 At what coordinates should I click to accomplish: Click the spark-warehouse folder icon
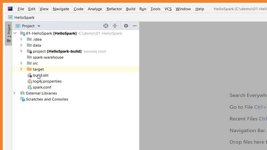point(29,57)
